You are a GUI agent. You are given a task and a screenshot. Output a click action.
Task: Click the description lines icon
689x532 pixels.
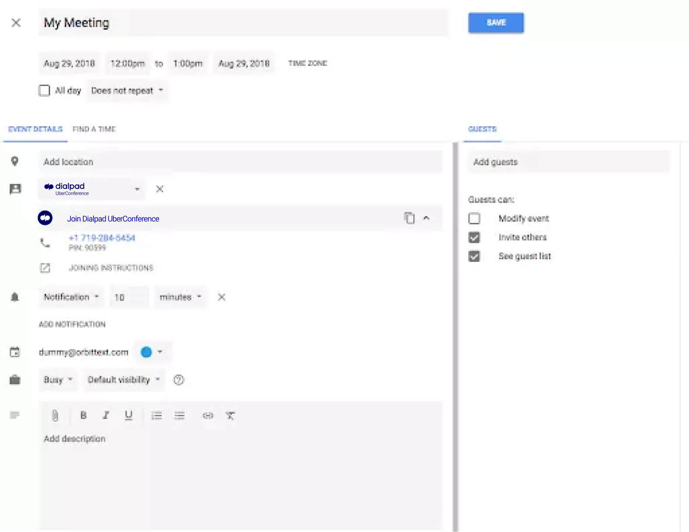15,415
